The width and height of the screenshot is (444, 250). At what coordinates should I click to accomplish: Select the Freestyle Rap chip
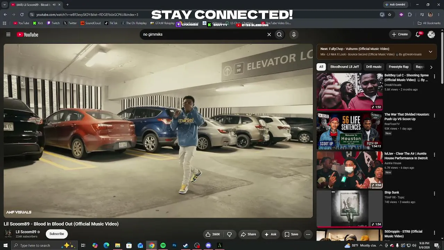[399, 67]
